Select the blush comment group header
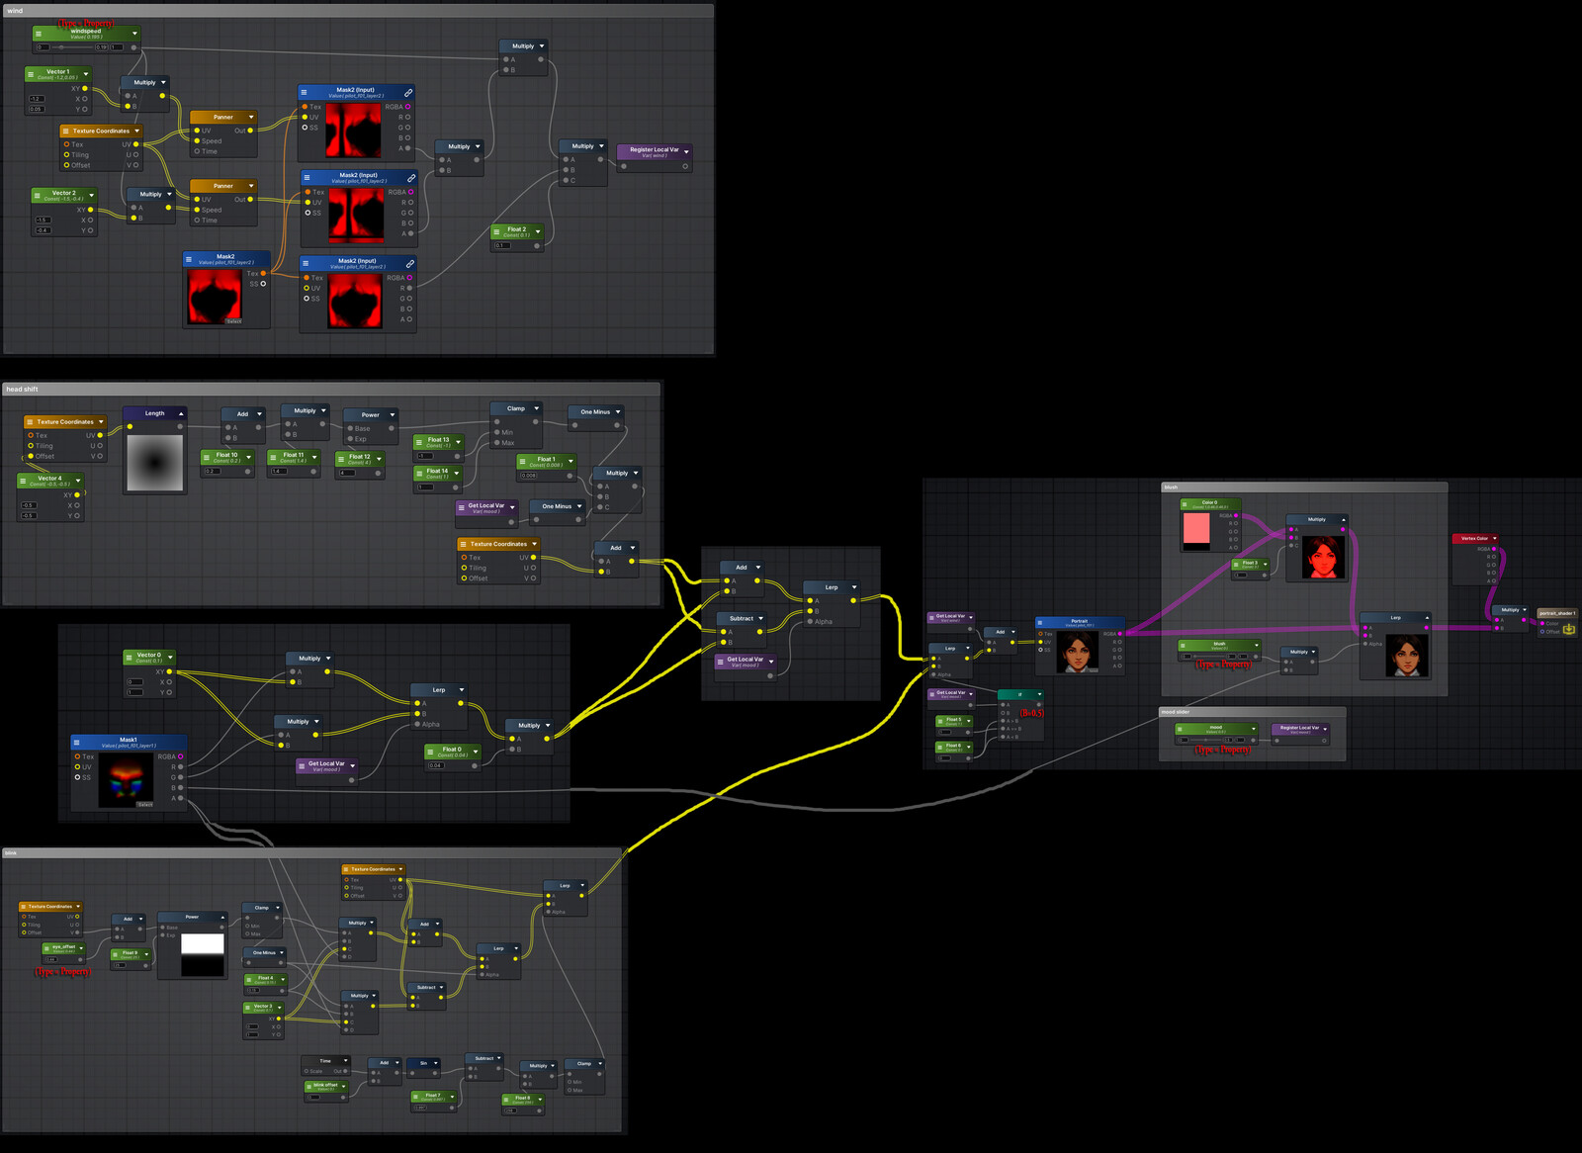 (x=1304, y=488)
